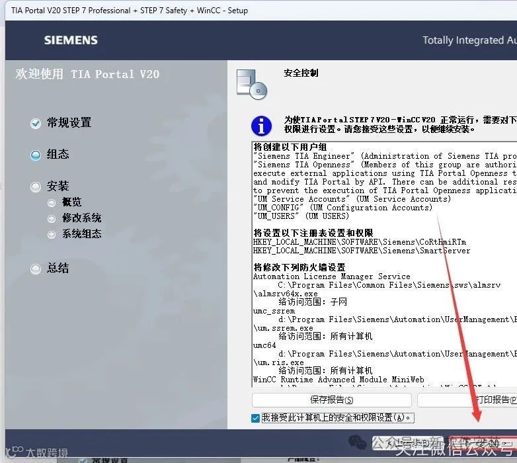Click the SIEMENS logo in the header
This screenshot has height=463, width=517.
pos(71,40)
